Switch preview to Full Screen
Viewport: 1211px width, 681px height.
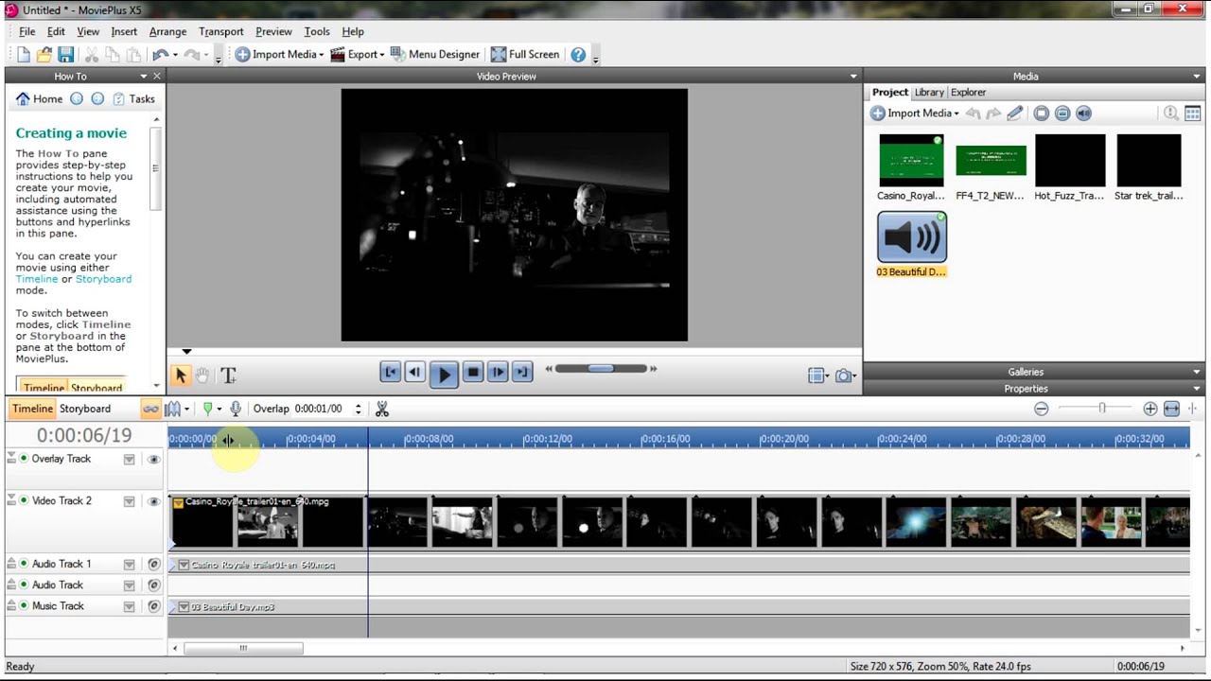[x=525, y=55]
